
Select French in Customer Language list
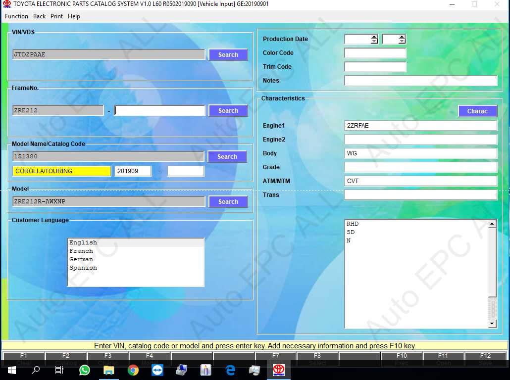coord(136,251)
